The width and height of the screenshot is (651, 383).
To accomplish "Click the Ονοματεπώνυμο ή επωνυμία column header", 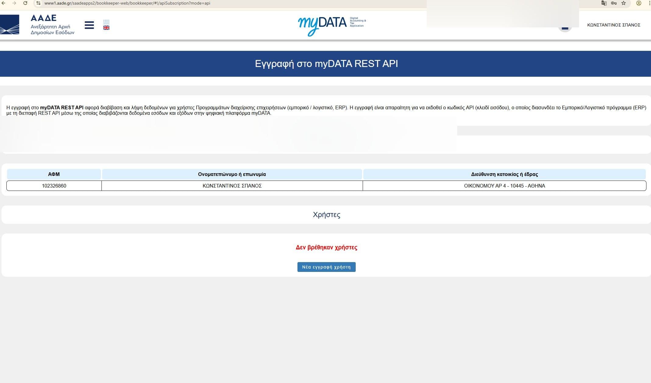I will coord(232,174).
